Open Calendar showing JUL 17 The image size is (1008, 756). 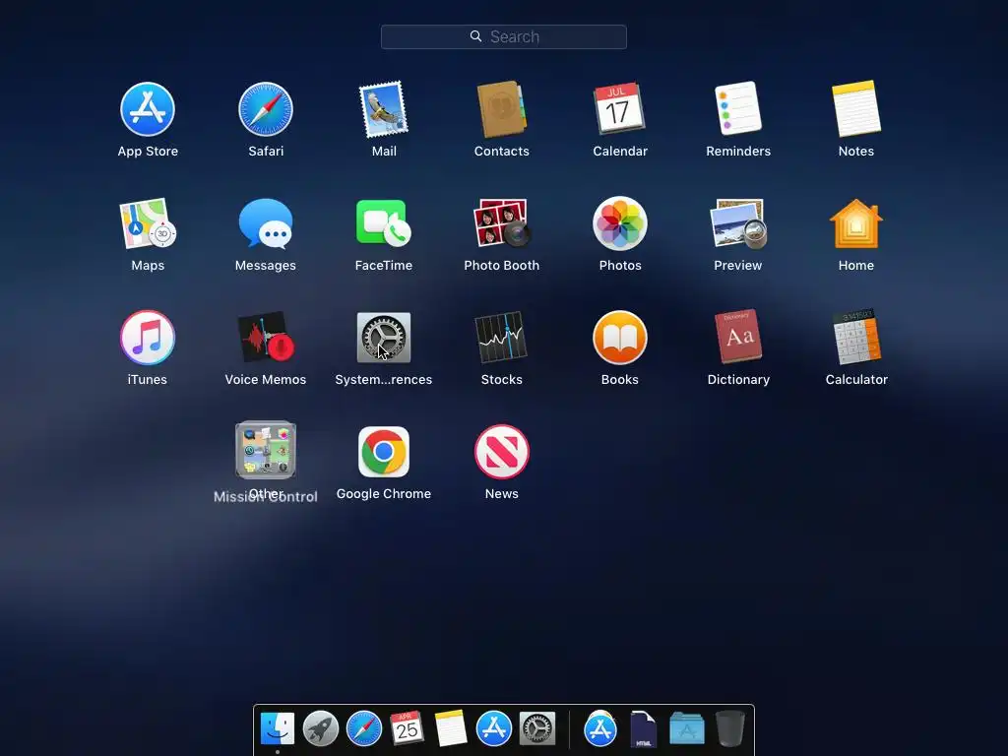tap(620, 108)
